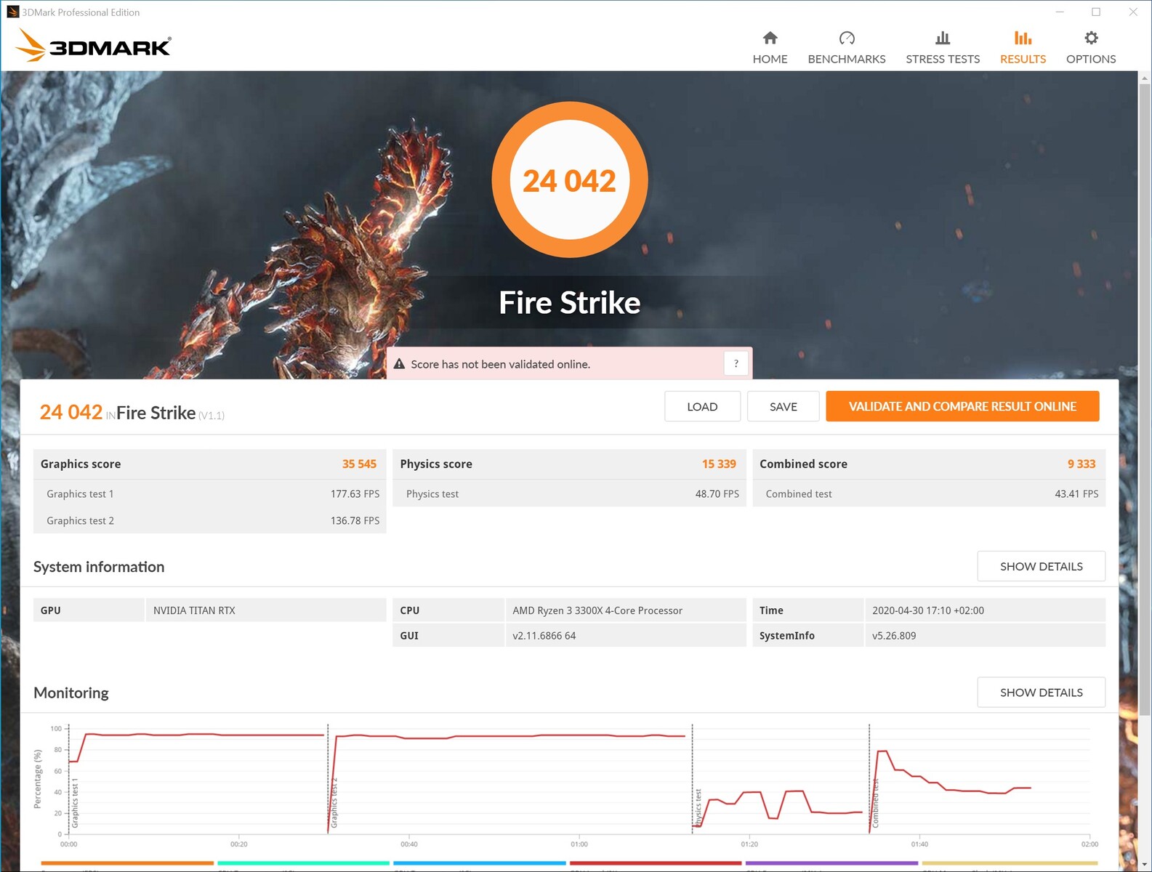The image size is (1152, 872).
Task: Click the 3DMark title bar app icon
Action: [12, 12]
